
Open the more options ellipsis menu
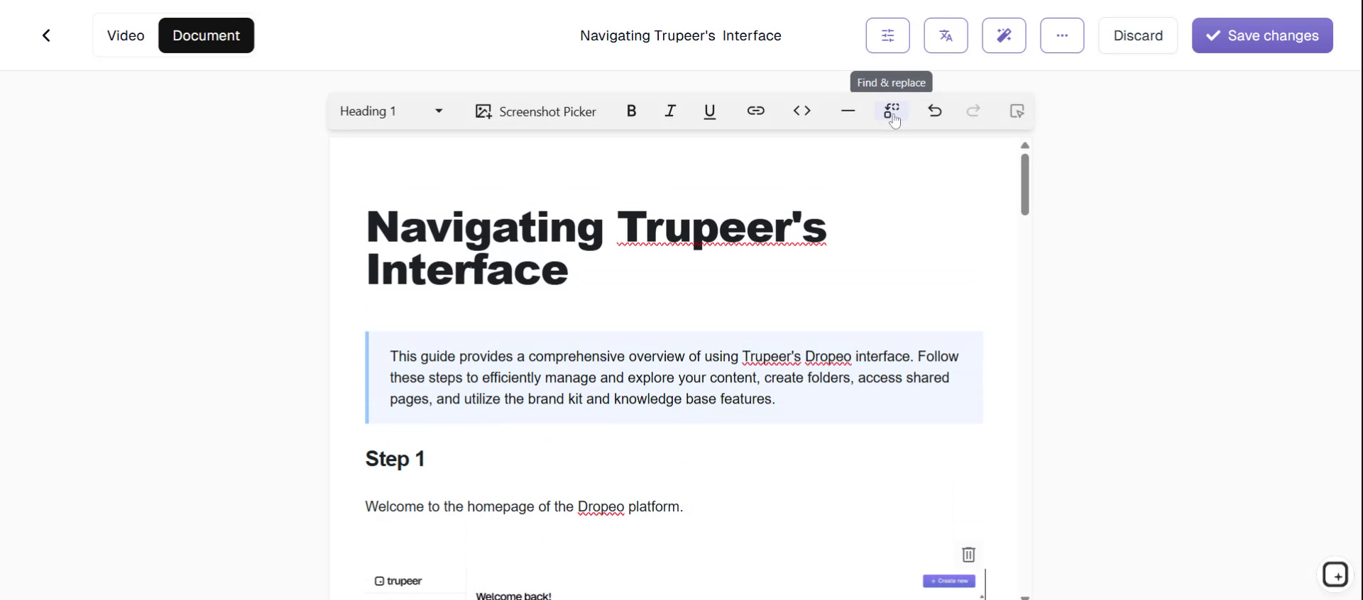point(1062,35)
